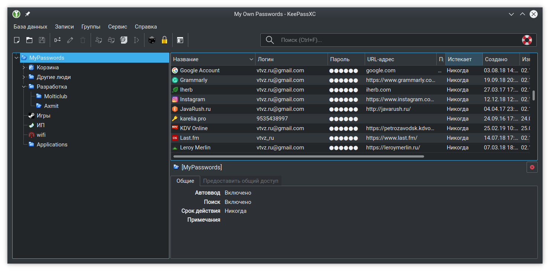Lock databases with the padlock icon
Viewport: 550px width, 271px height.
pos(165,40)
